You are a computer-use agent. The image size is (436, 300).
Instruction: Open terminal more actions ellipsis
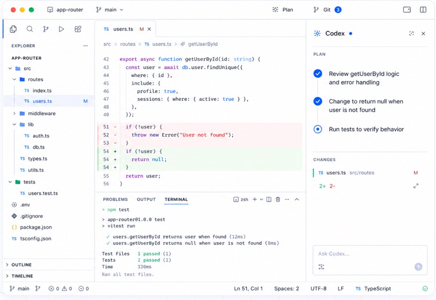[x=287, y=199]
